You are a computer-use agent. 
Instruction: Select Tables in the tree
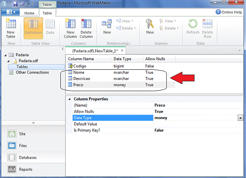tap(36, 67)
